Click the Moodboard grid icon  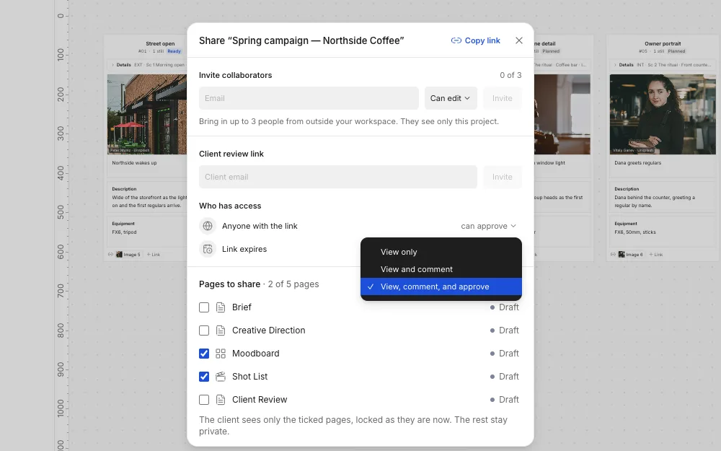(x=221, y=354)
